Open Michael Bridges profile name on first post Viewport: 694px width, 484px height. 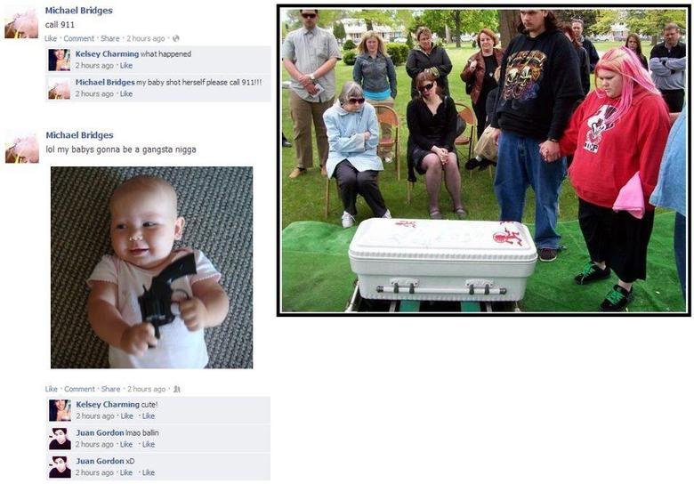79,10
